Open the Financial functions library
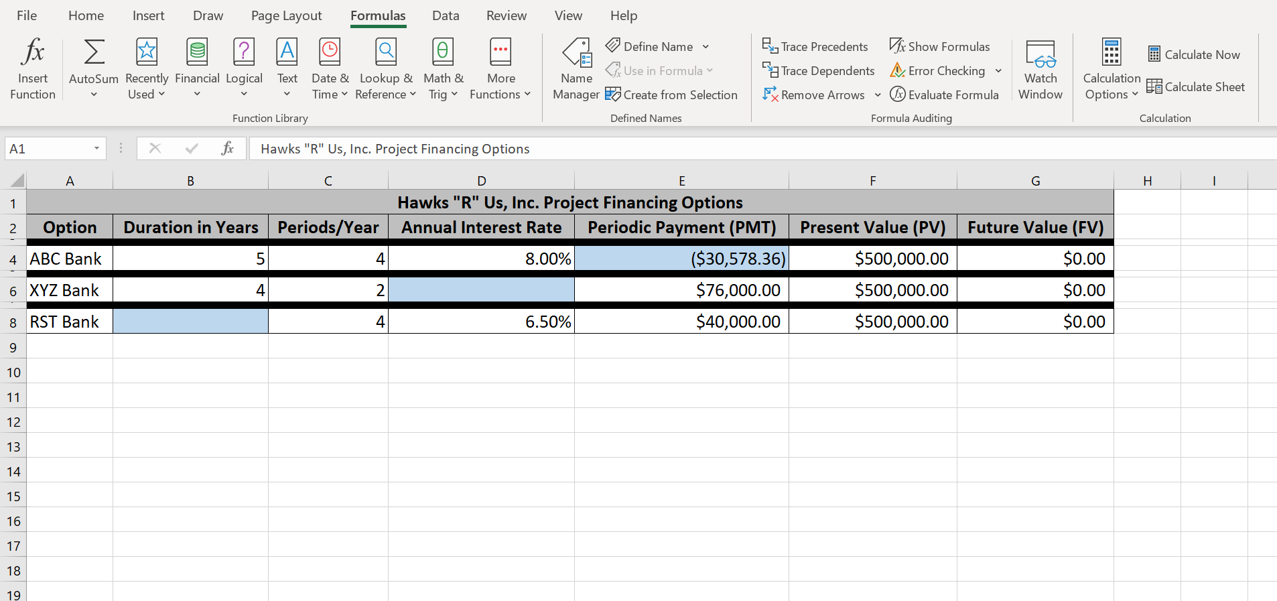The width and height of the screenshot is (1277, 601). [197, 68]
